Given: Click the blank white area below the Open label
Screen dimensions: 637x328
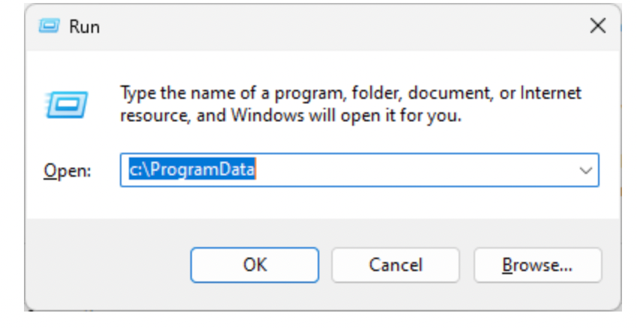Looking at the screenshot, I should tap(75, 204).
